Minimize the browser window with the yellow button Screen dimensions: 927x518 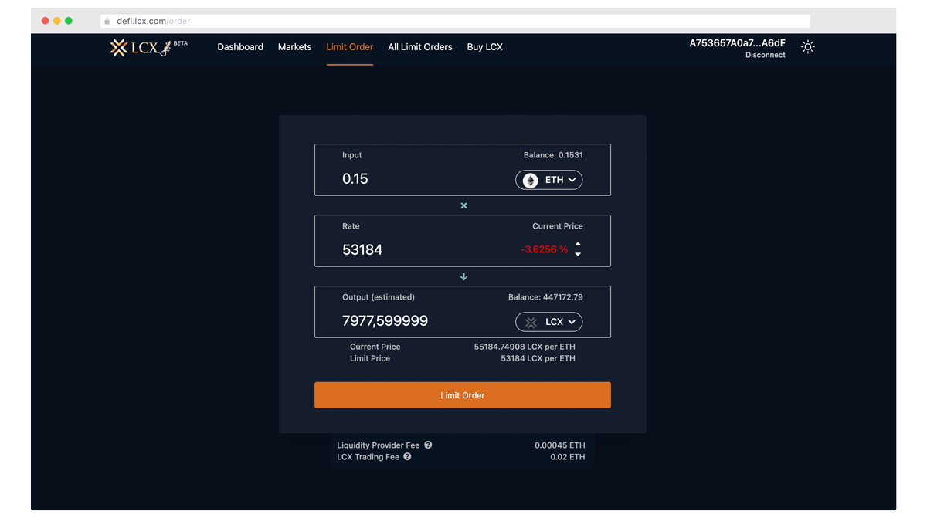coord(57,21)
